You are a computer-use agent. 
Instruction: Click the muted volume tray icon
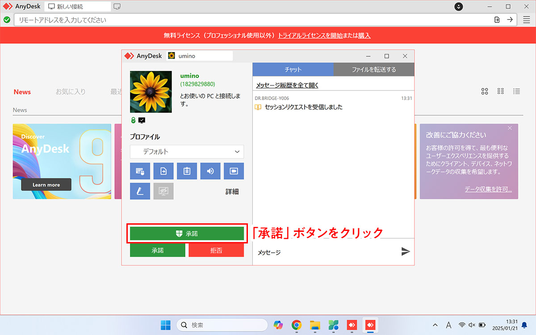click(x=472, y=325)
